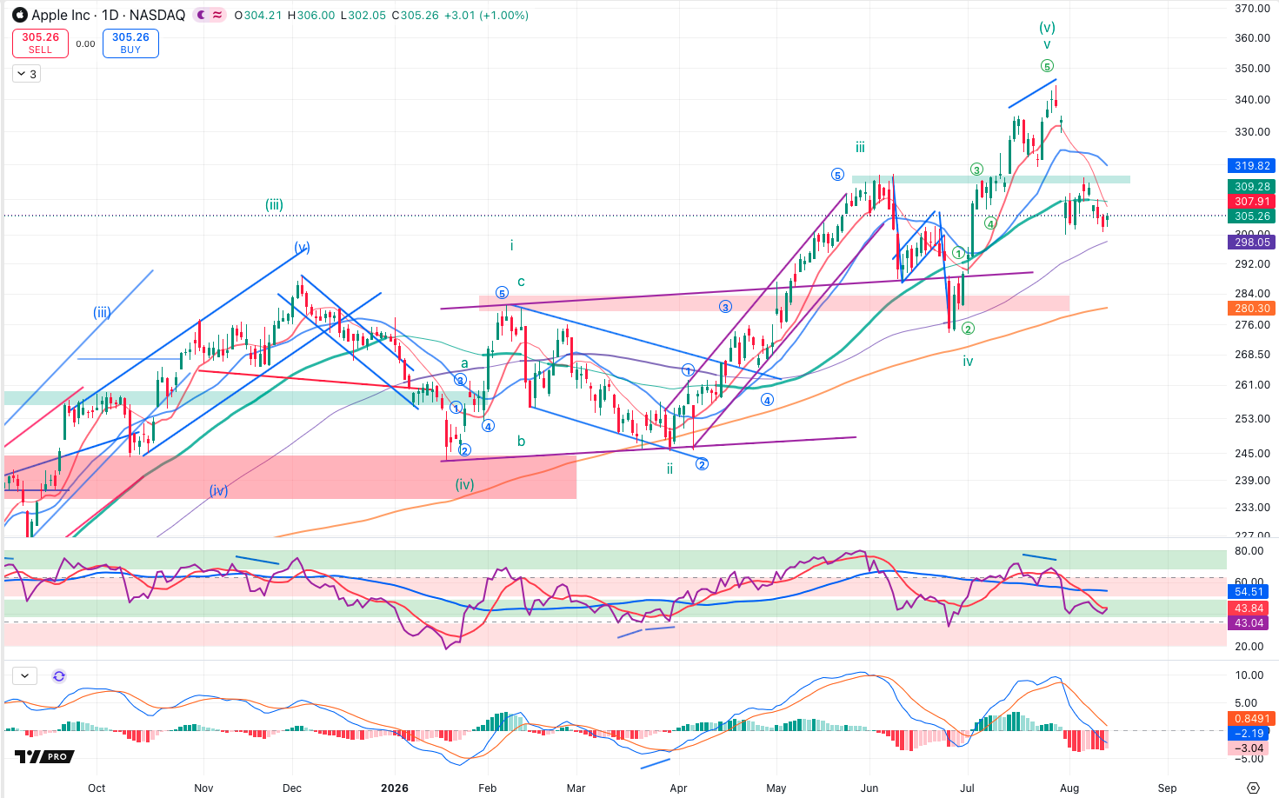1279x798 pixels.
Task: Click the BUY 305.26 button
Action: click(130, 43)
